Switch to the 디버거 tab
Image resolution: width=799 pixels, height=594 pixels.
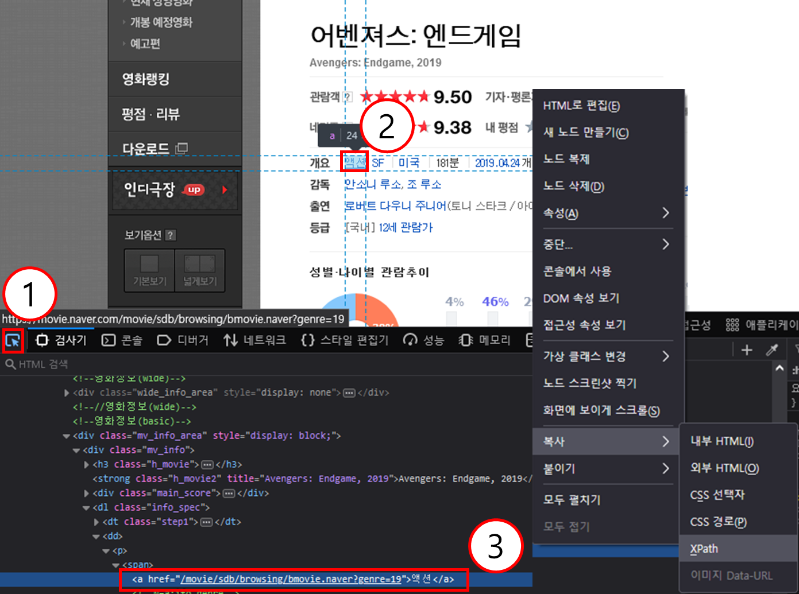(x=183, y=340)
